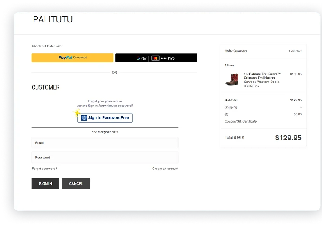Click the US SIZE 7.5 text

click(x=251, y=86)
